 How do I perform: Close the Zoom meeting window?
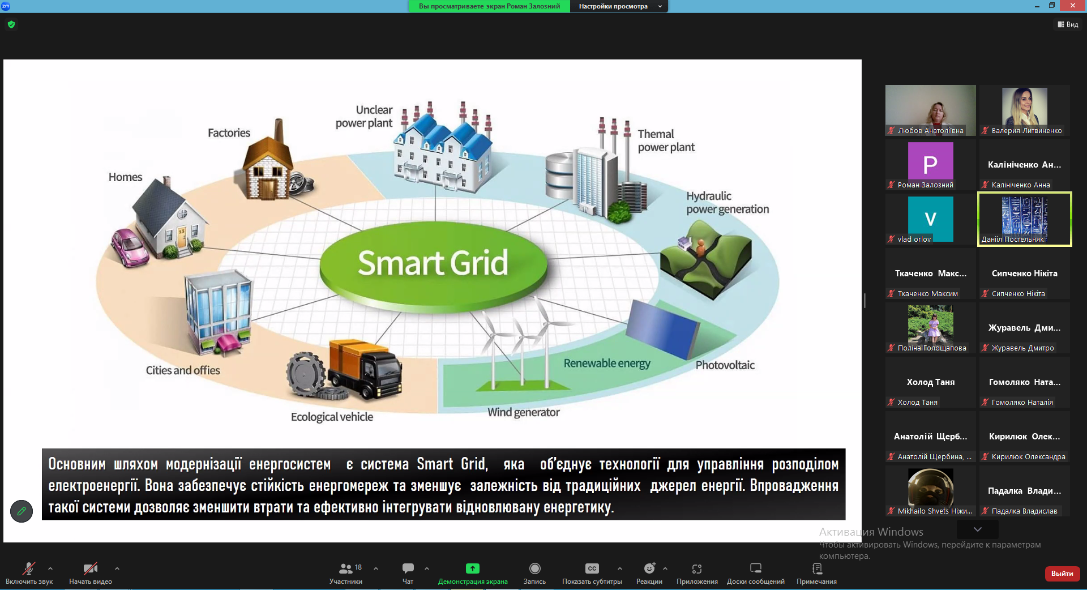[x=1073, y=6]
